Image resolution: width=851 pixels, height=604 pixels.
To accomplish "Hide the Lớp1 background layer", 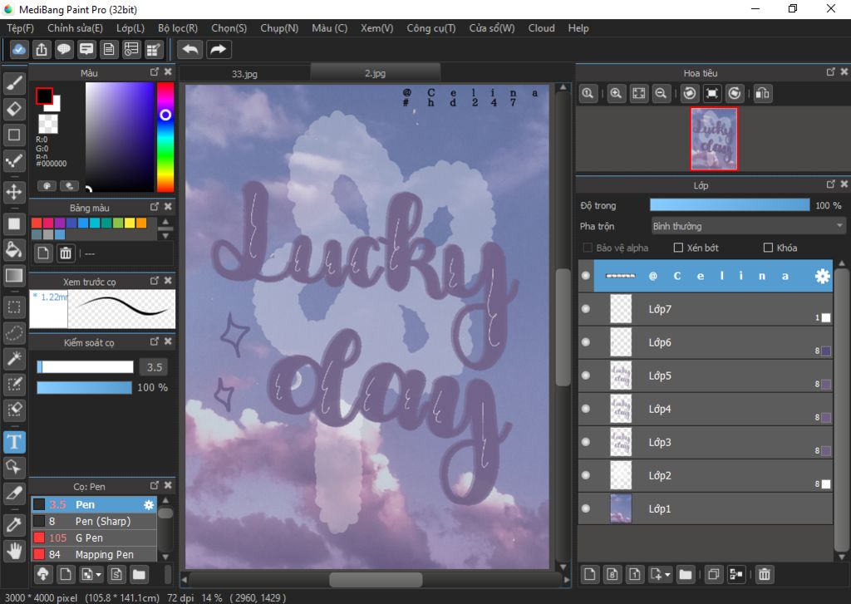I will (x=586, y=508).
